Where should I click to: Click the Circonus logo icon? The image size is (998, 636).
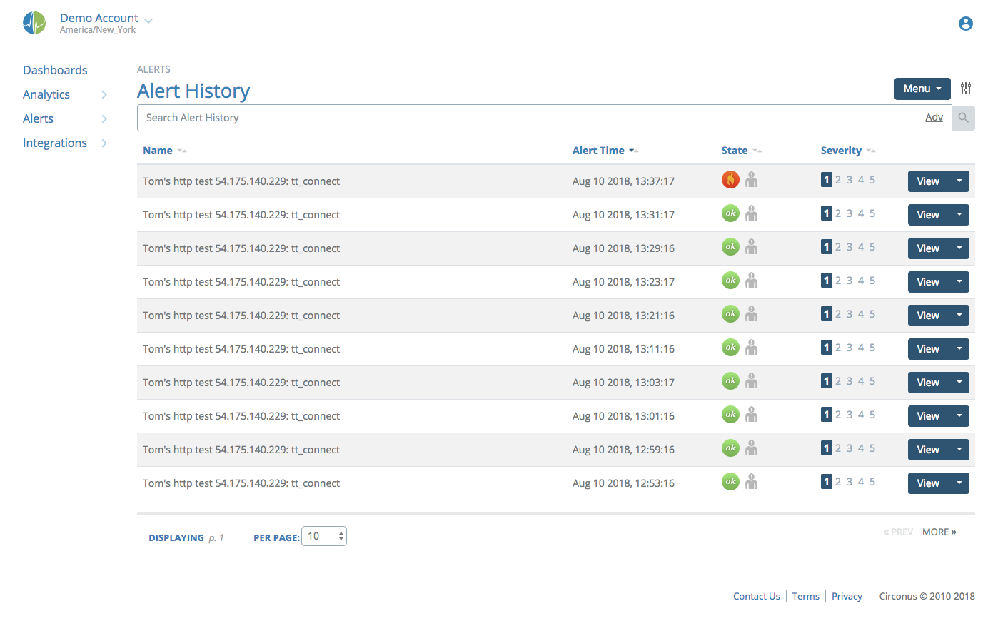pyautogui.click(x=34, y=23)
